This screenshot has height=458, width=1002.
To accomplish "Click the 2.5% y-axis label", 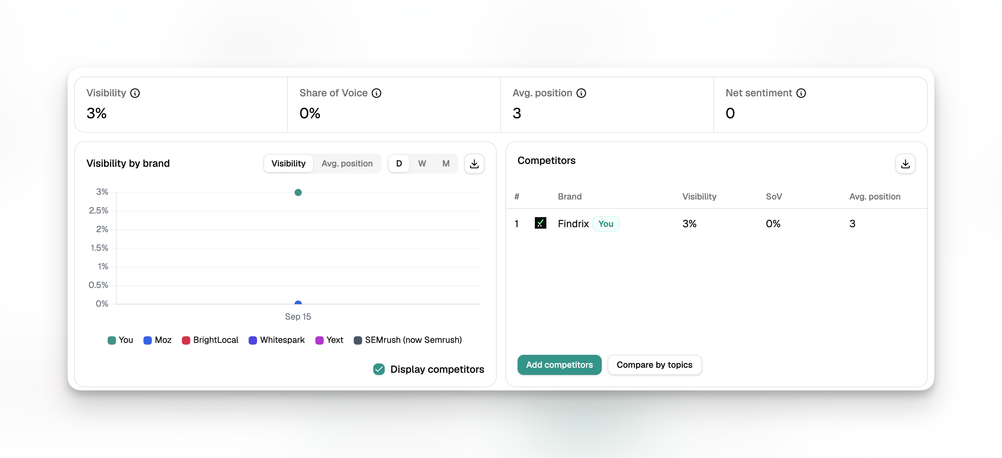I will coord(98,211).
